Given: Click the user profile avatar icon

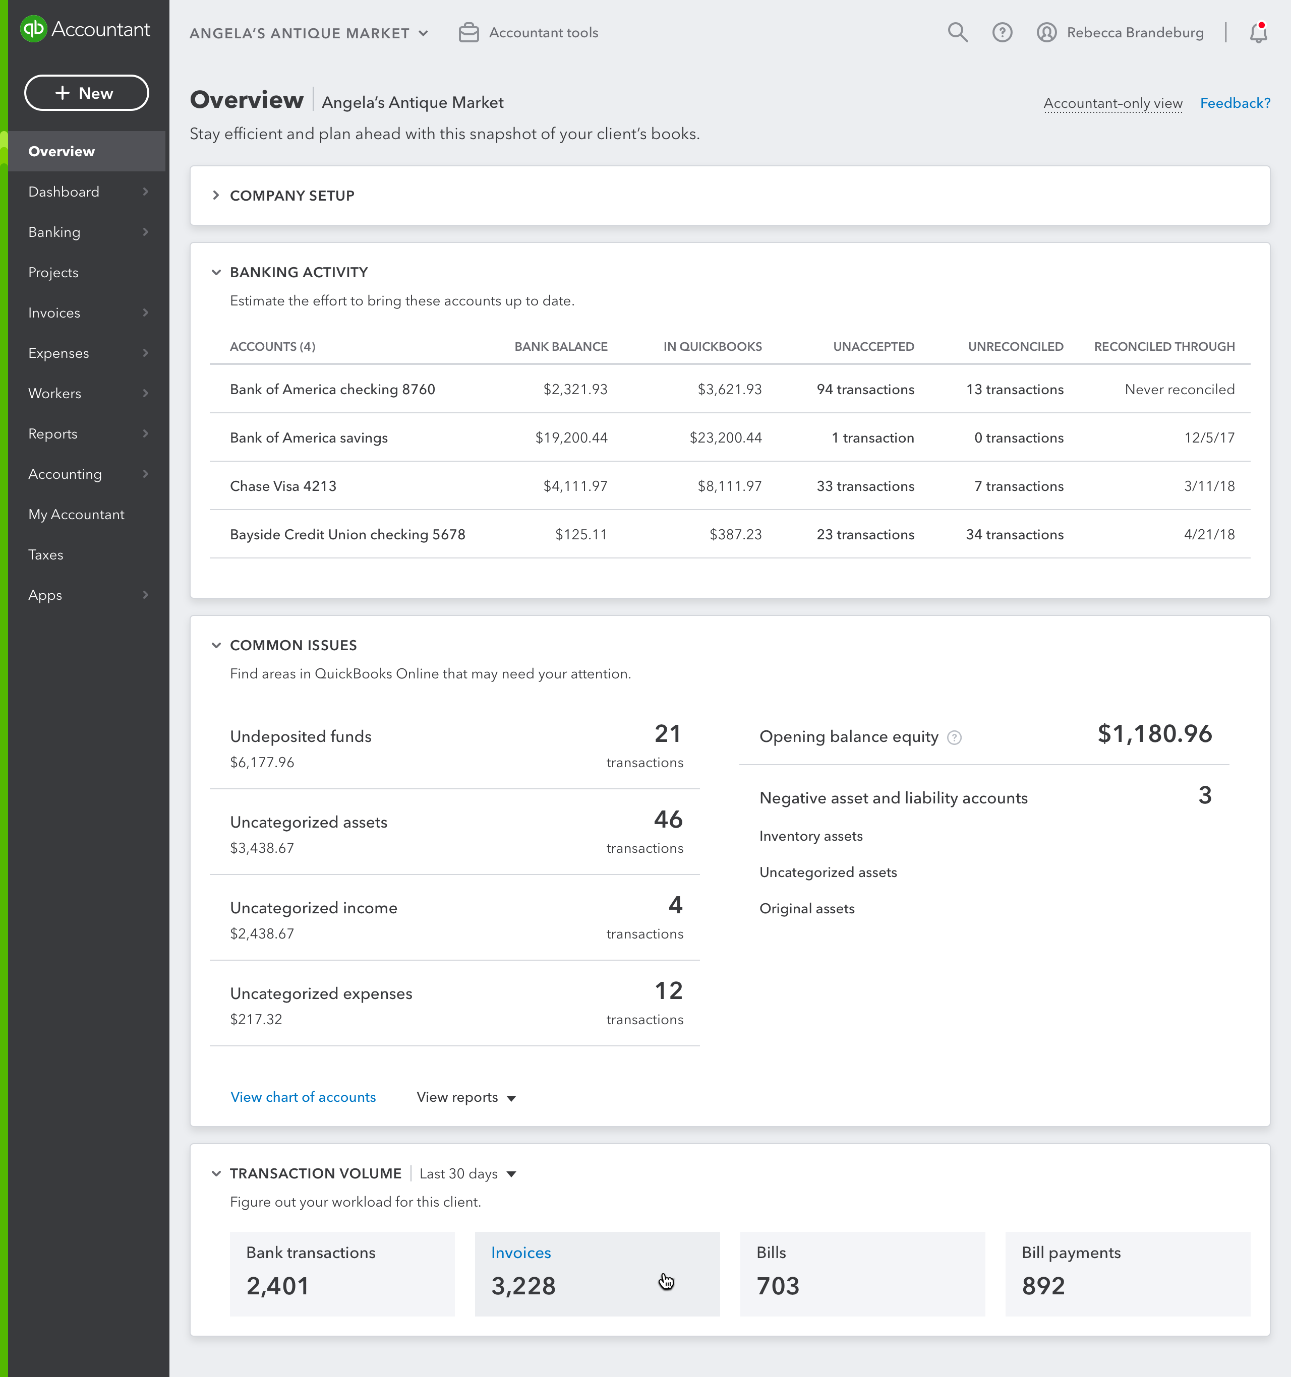Looking at the screenshot, I should 1046,33.
